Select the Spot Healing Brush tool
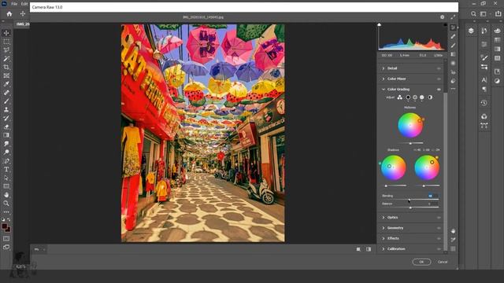The width and height of the screenshot is (504, 283). [6, 93]
